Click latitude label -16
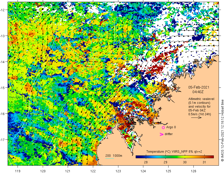Image resolution: width=224 pixels, height=173 pixels. point(3,114)
